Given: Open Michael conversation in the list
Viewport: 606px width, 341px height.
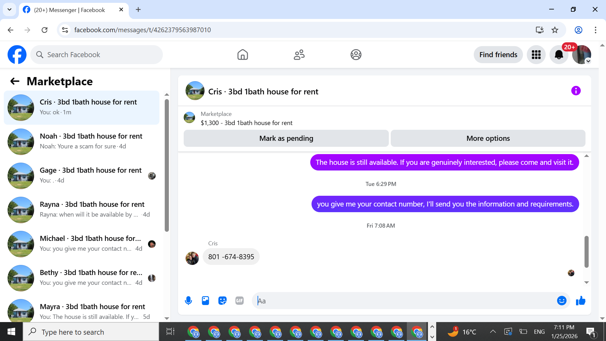Looking at the screenshot, I should tap(81, 244).
